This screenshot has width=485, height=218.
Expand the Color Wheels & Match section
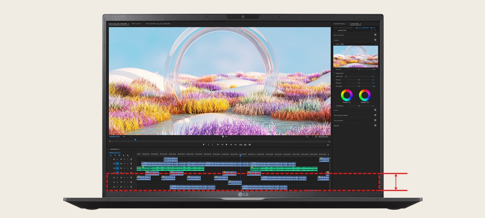[341, 115]
